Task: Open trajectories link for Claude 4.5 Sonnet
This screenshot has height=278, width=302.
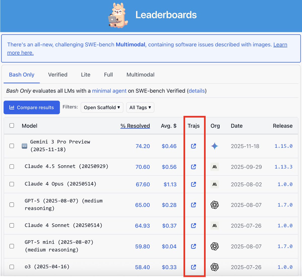Action: click(x=193, y=167)
